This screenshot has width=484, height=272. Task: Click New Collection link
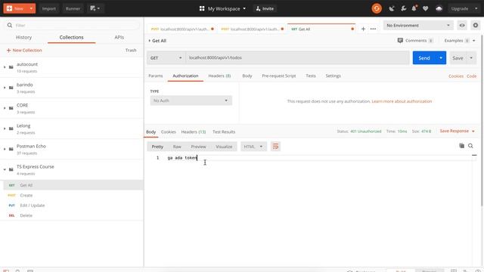point(24,50)
